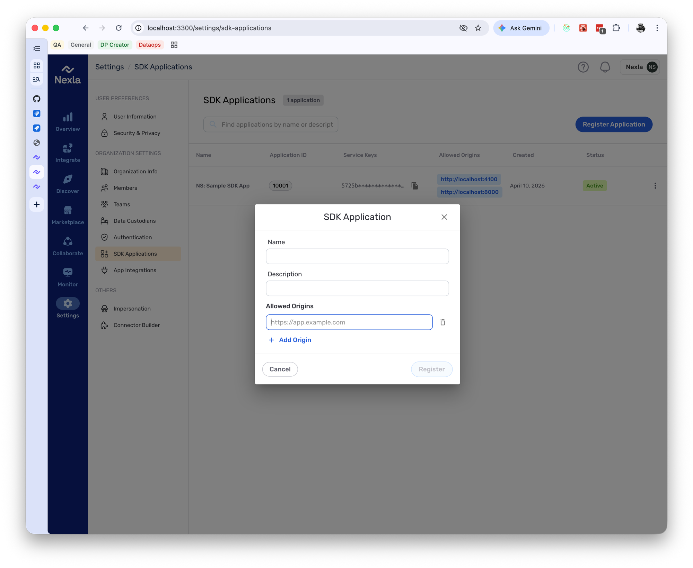Open the Nexla NS profile menu

pos(639,67)
